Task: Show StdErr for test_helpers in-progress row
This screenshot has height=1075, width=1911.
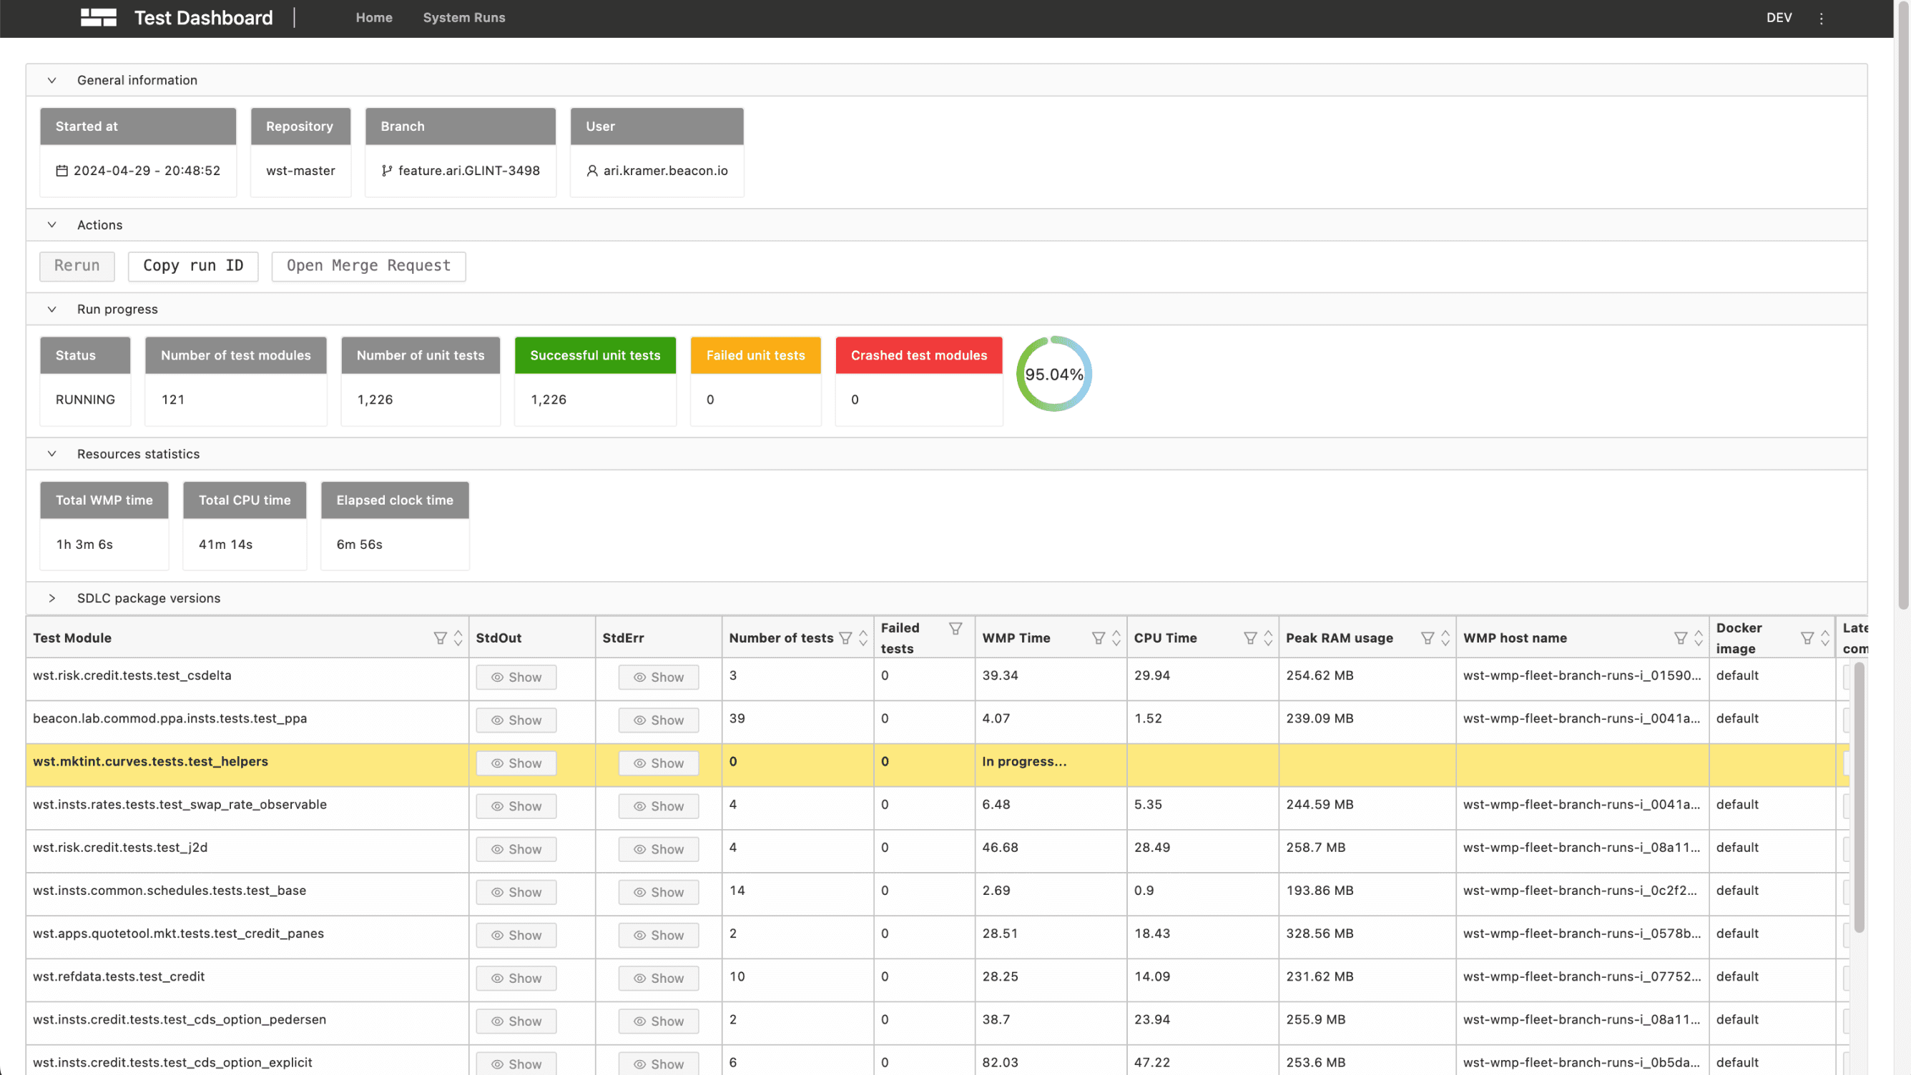Action: [659, 763]
